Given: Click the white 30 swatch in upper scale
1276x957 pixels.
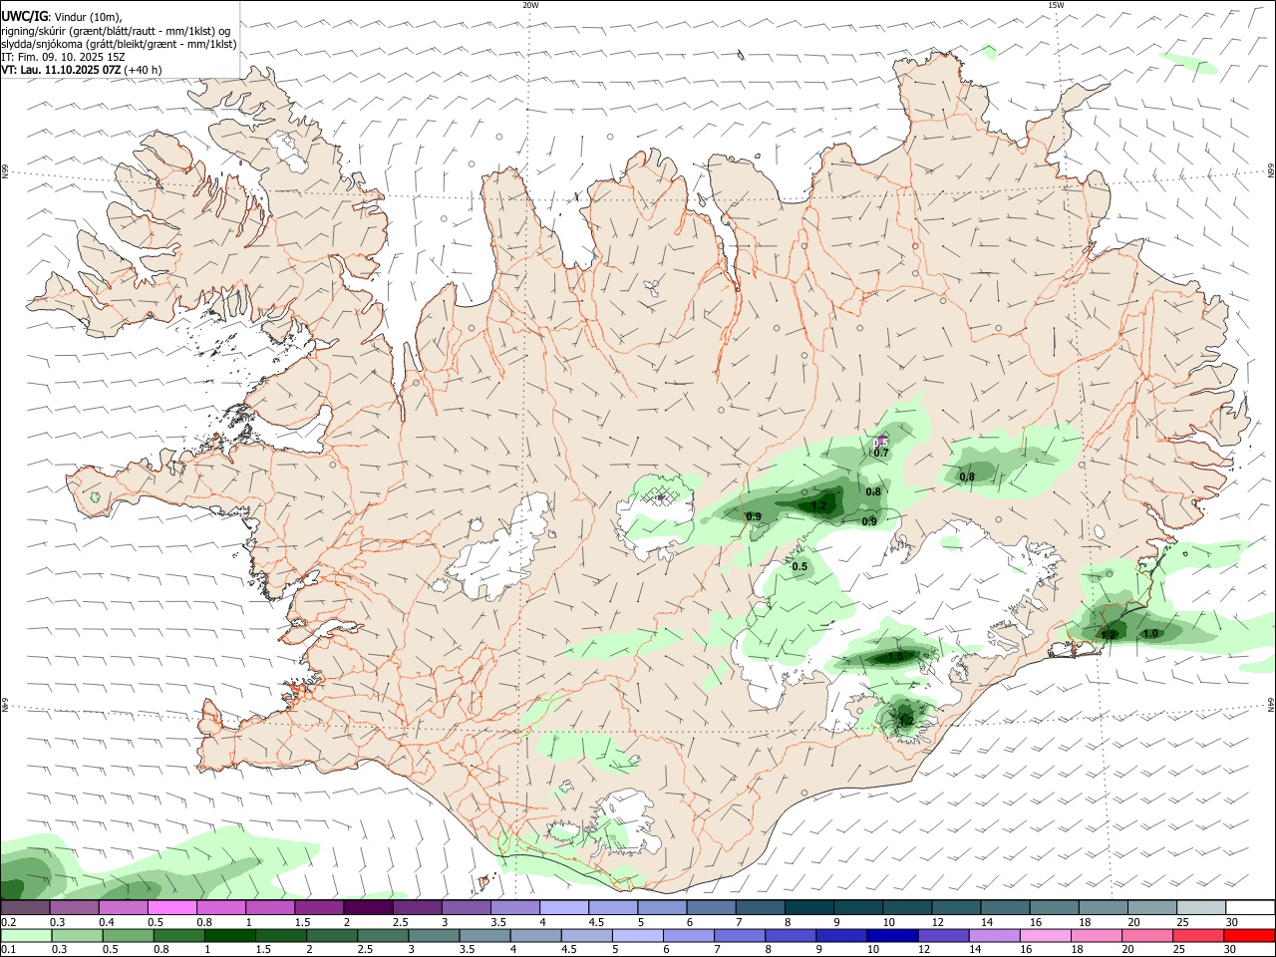Looking at the screenshot, I should coord(1250,907).
